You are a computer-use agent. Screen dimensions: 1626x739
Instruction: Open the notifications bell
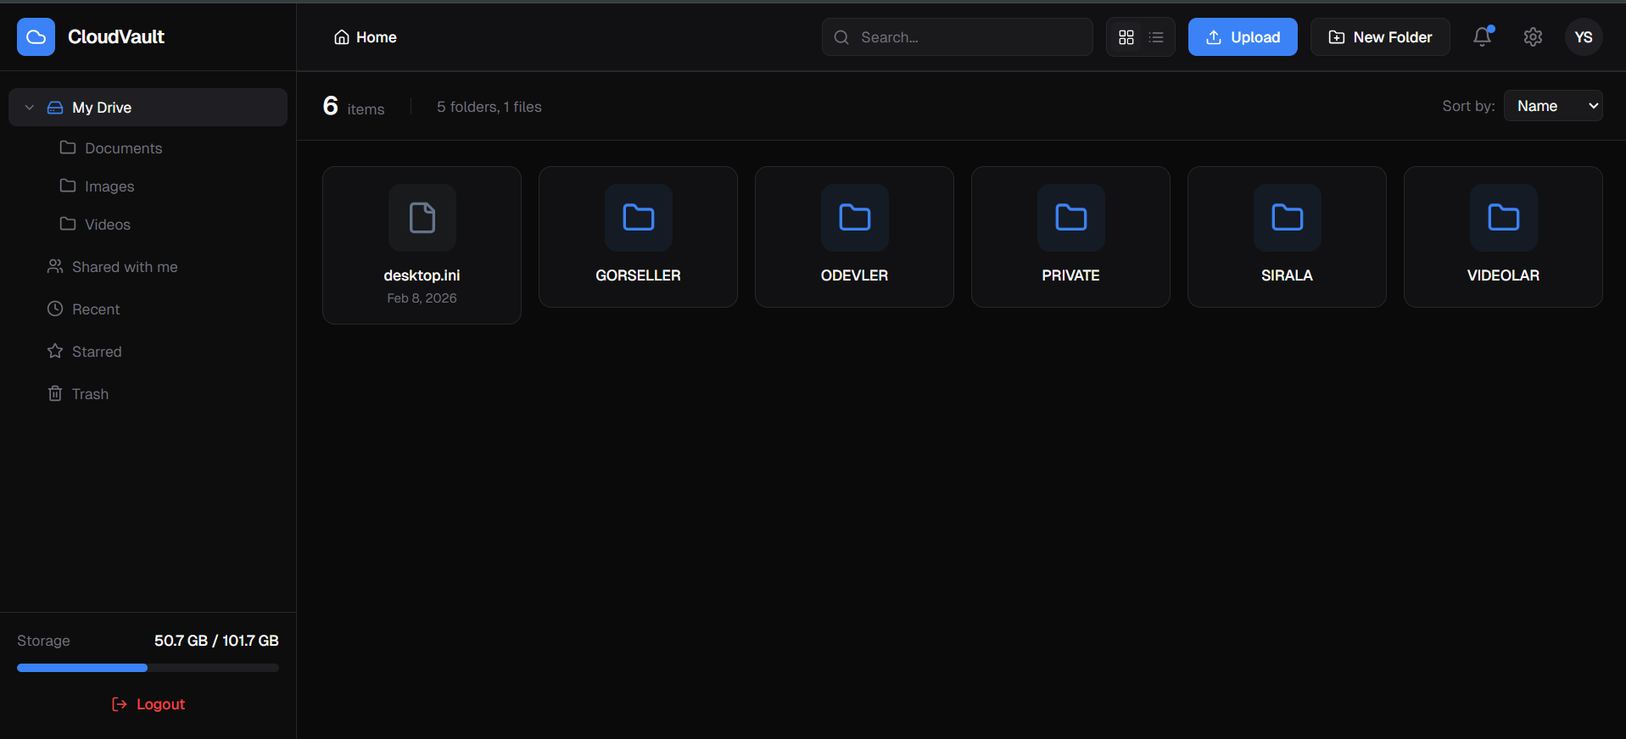tap(1482, 37)
